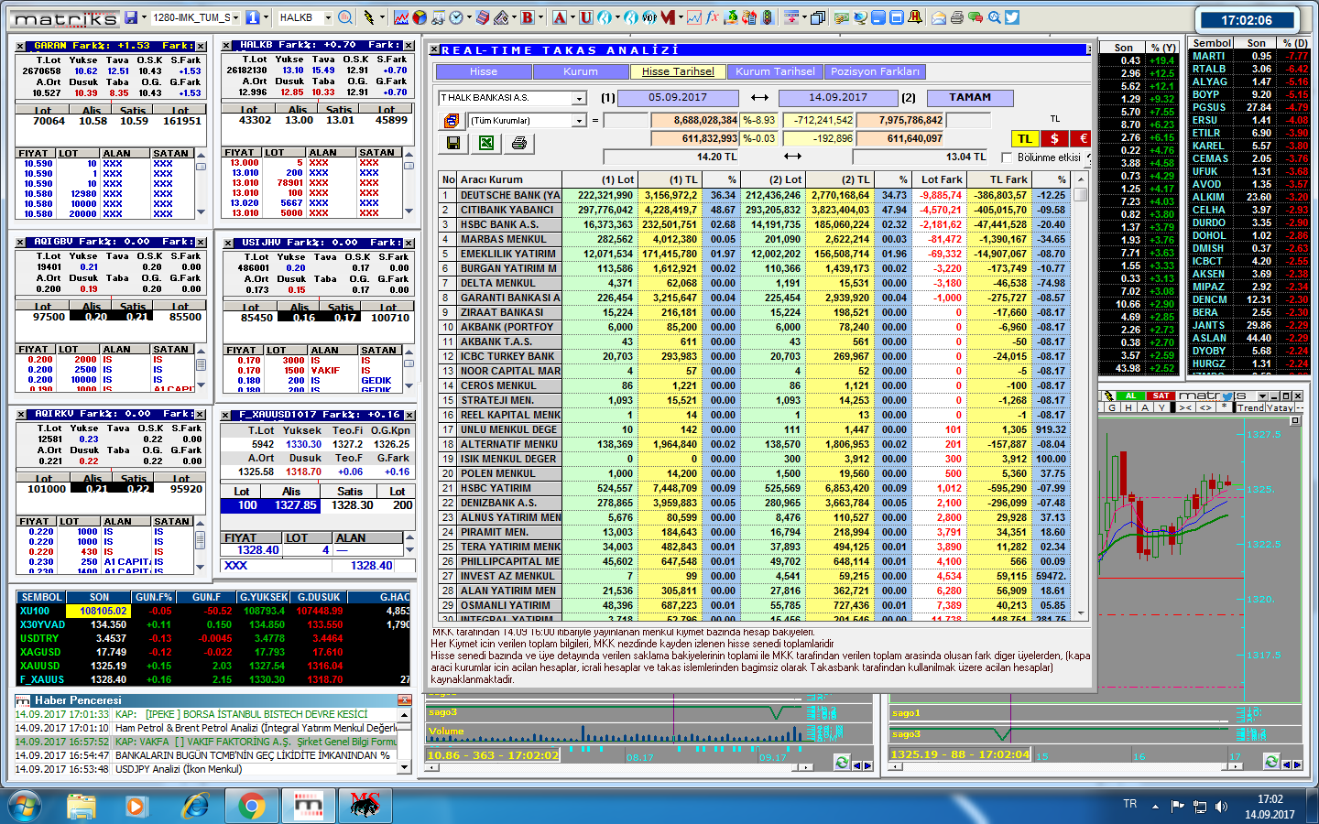Click the institution filter icon beside Tüm Kurumlar
This screenshot has height=824, width=1319.
[x=452, y=120]
